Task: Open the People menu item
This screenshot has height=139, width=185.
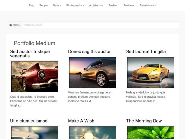Action: tap(44, 6)
